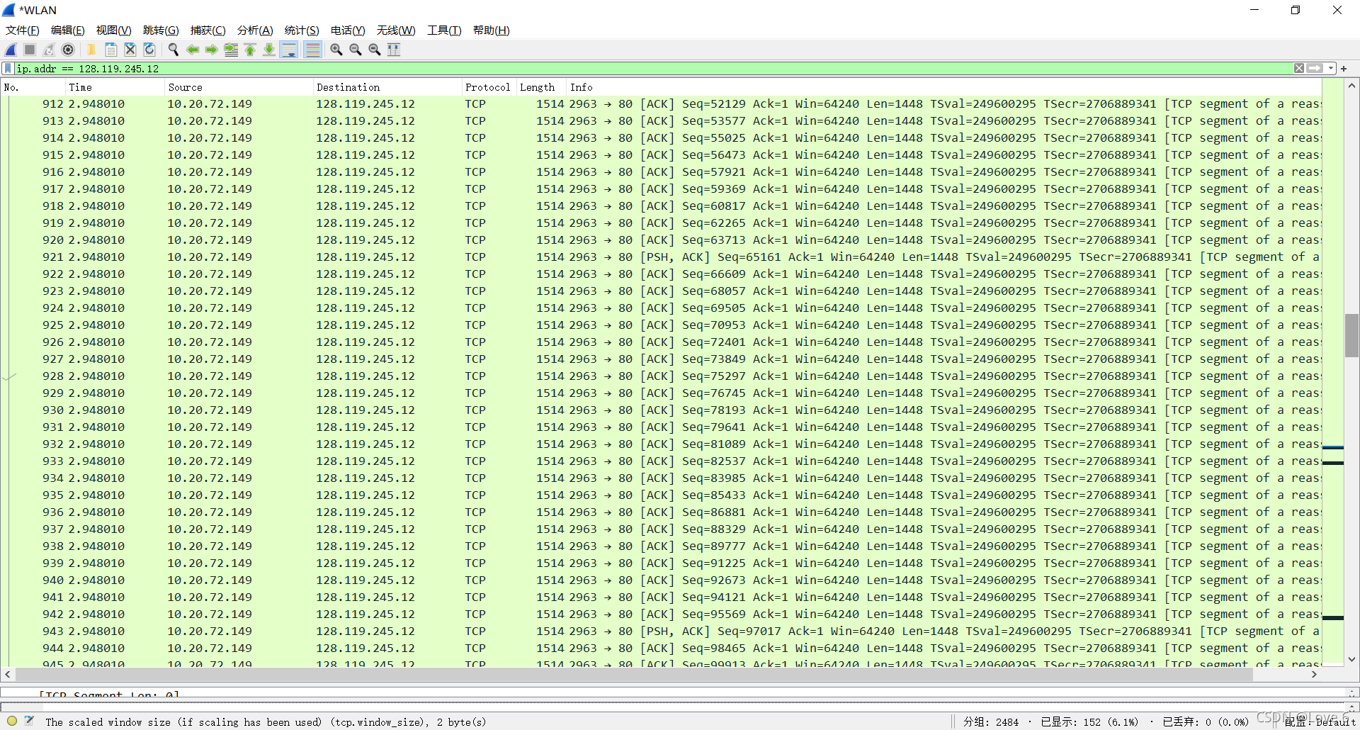Viewport: 1360px width, 730px height.
Task: Open the 帮助(H) menu
Action: (x=491, y=30)
